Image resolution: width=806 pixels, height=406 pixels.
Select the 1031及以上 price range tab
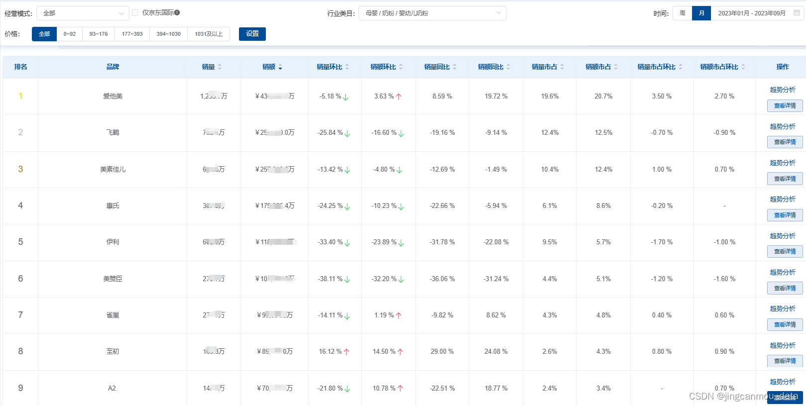pos(209,34)
